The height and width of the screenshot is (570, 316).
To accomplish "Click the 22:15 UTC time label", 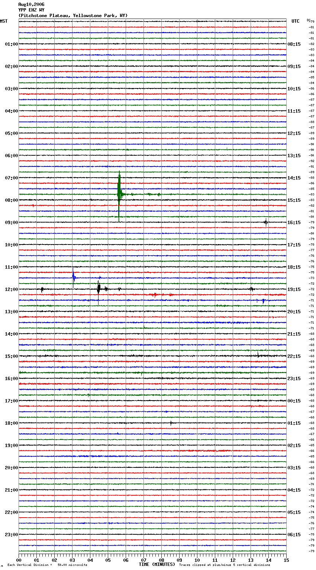I will 294,356.
